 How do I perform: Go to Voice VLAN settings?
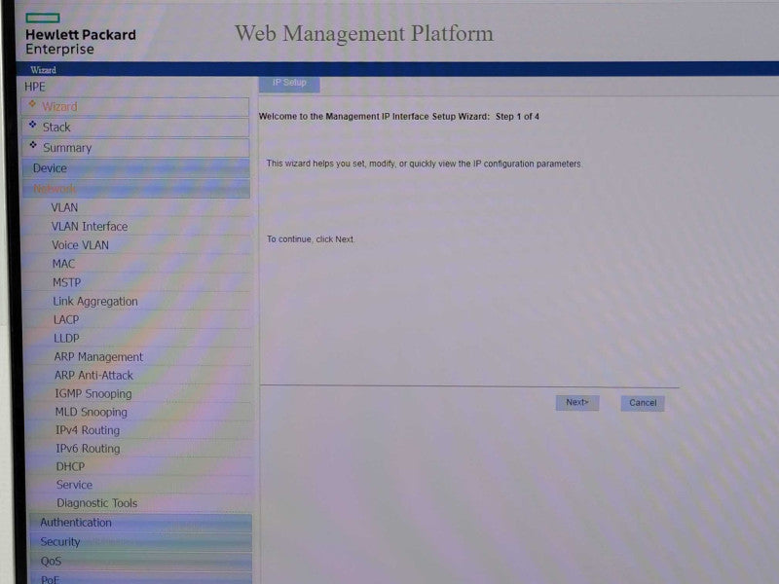pyautogui.click(x=80, y=245)
